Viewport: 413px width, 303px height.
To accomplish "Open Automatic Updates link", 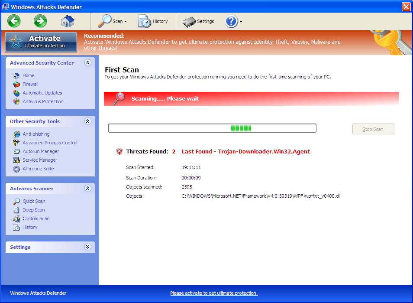I will coord(42,93).
